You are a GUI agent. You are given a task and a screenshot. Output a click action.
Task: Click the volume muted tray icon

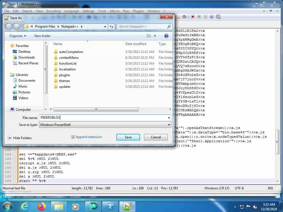pos(255,207)
